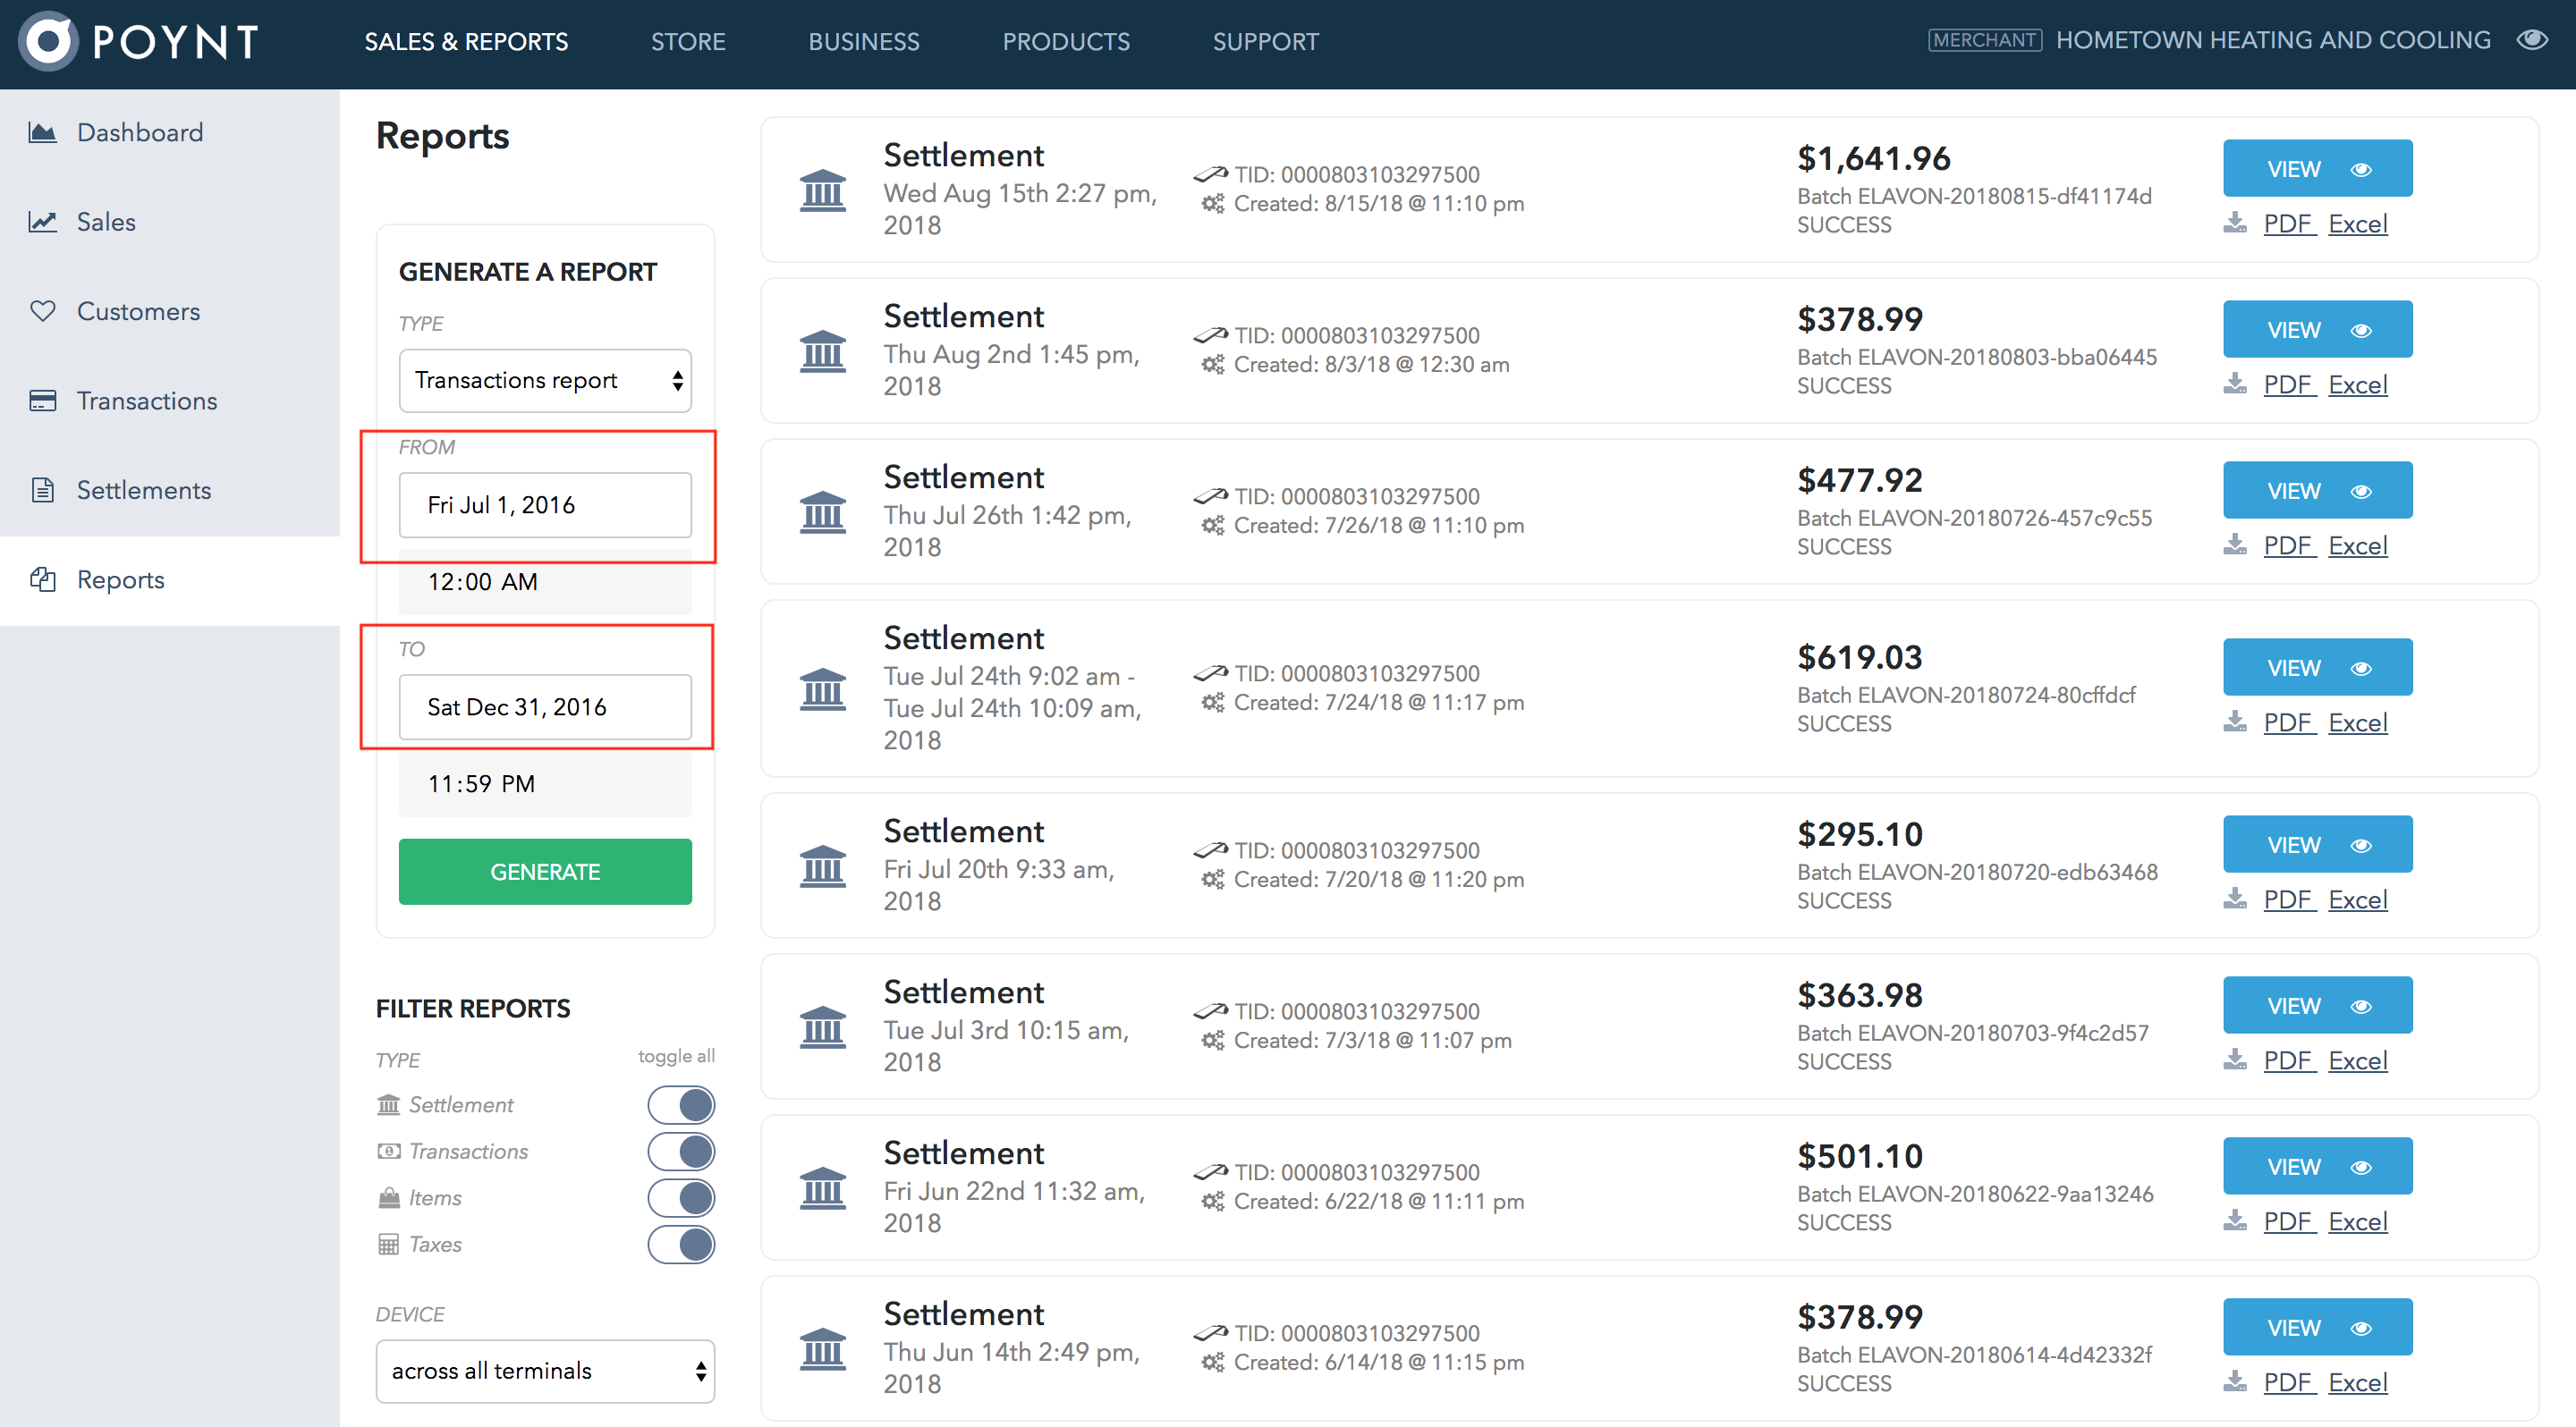
Task: Click the MERCHANT badge in header
Action: pos(1985,40)
